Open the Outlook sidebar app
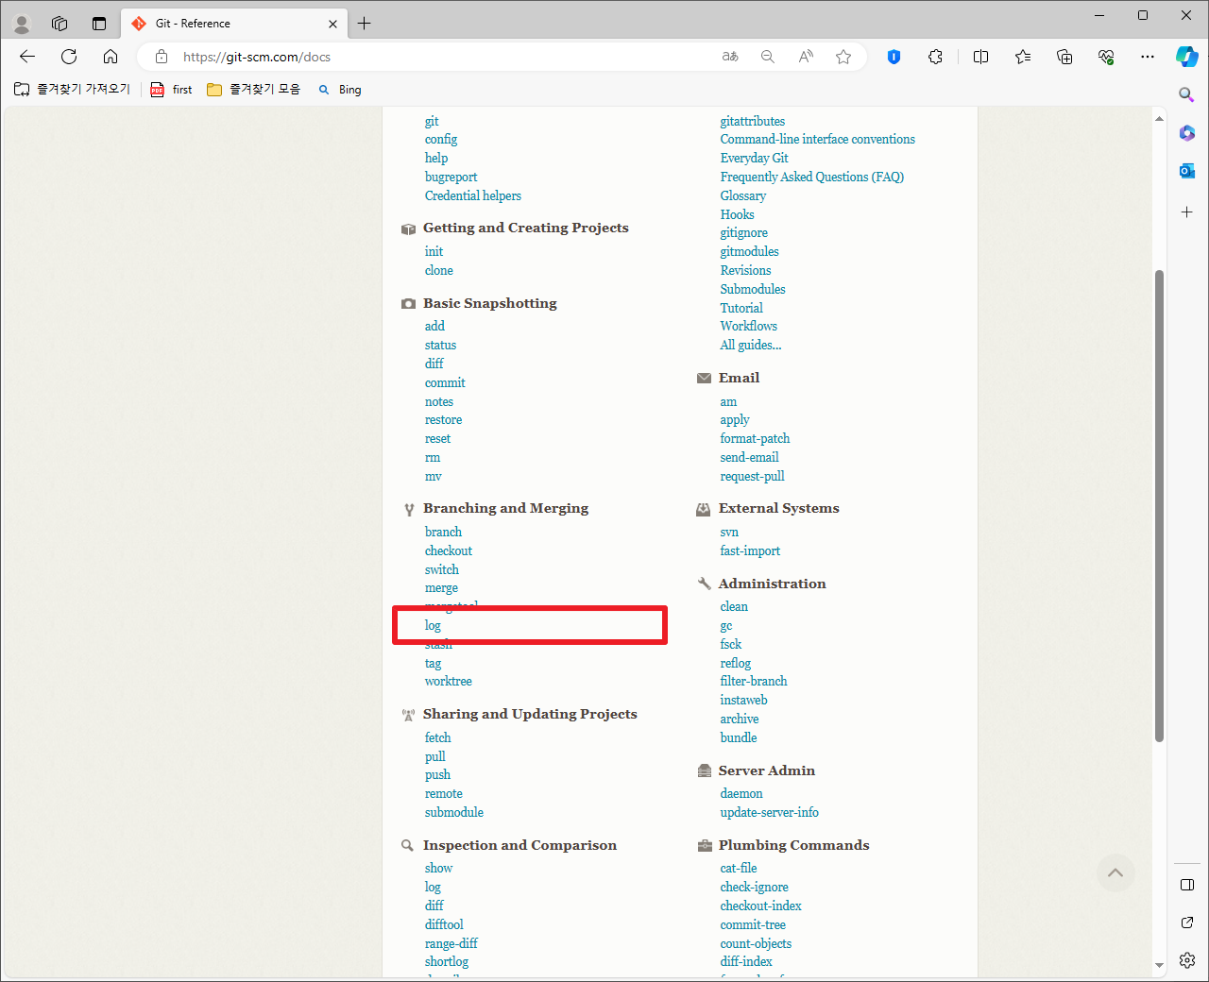Viewport: 1209px width, 982px height. click(1187, 171)
